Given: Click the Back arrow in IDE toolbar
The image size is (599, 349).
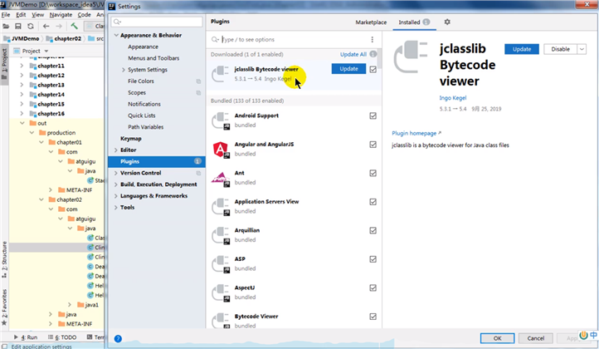Looking at the screenshot, I should (46, 26).
